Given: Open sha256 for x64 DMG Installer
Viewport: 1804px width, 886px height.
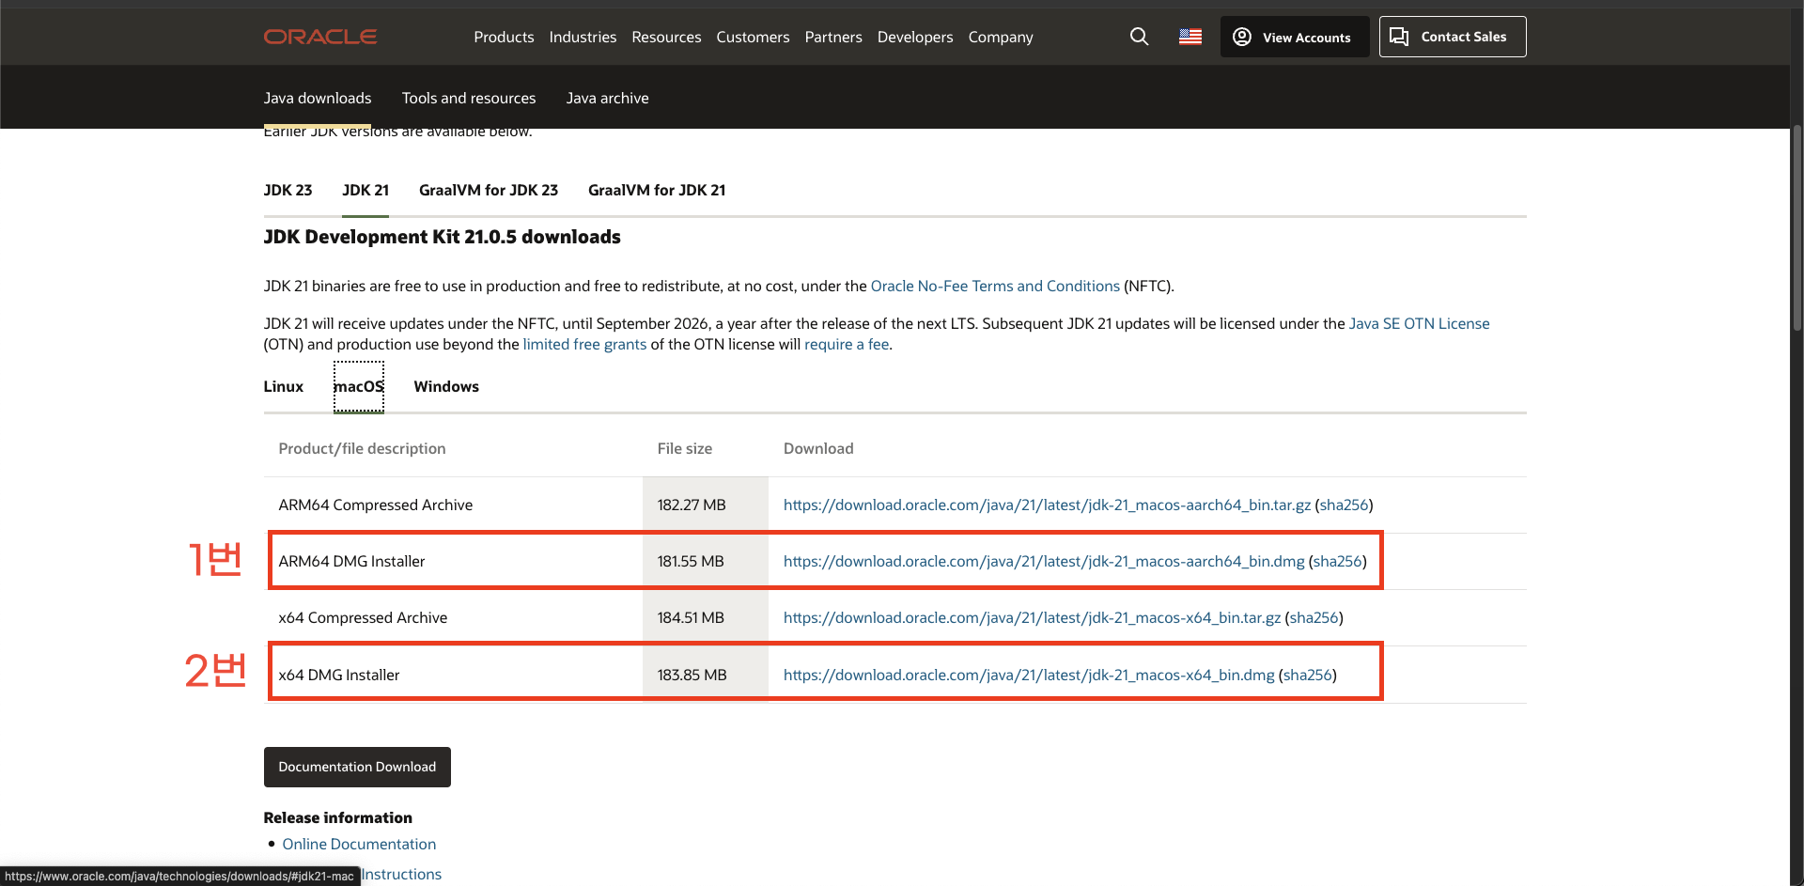Looking at the screenshot, I should [x=1308, y=675].
